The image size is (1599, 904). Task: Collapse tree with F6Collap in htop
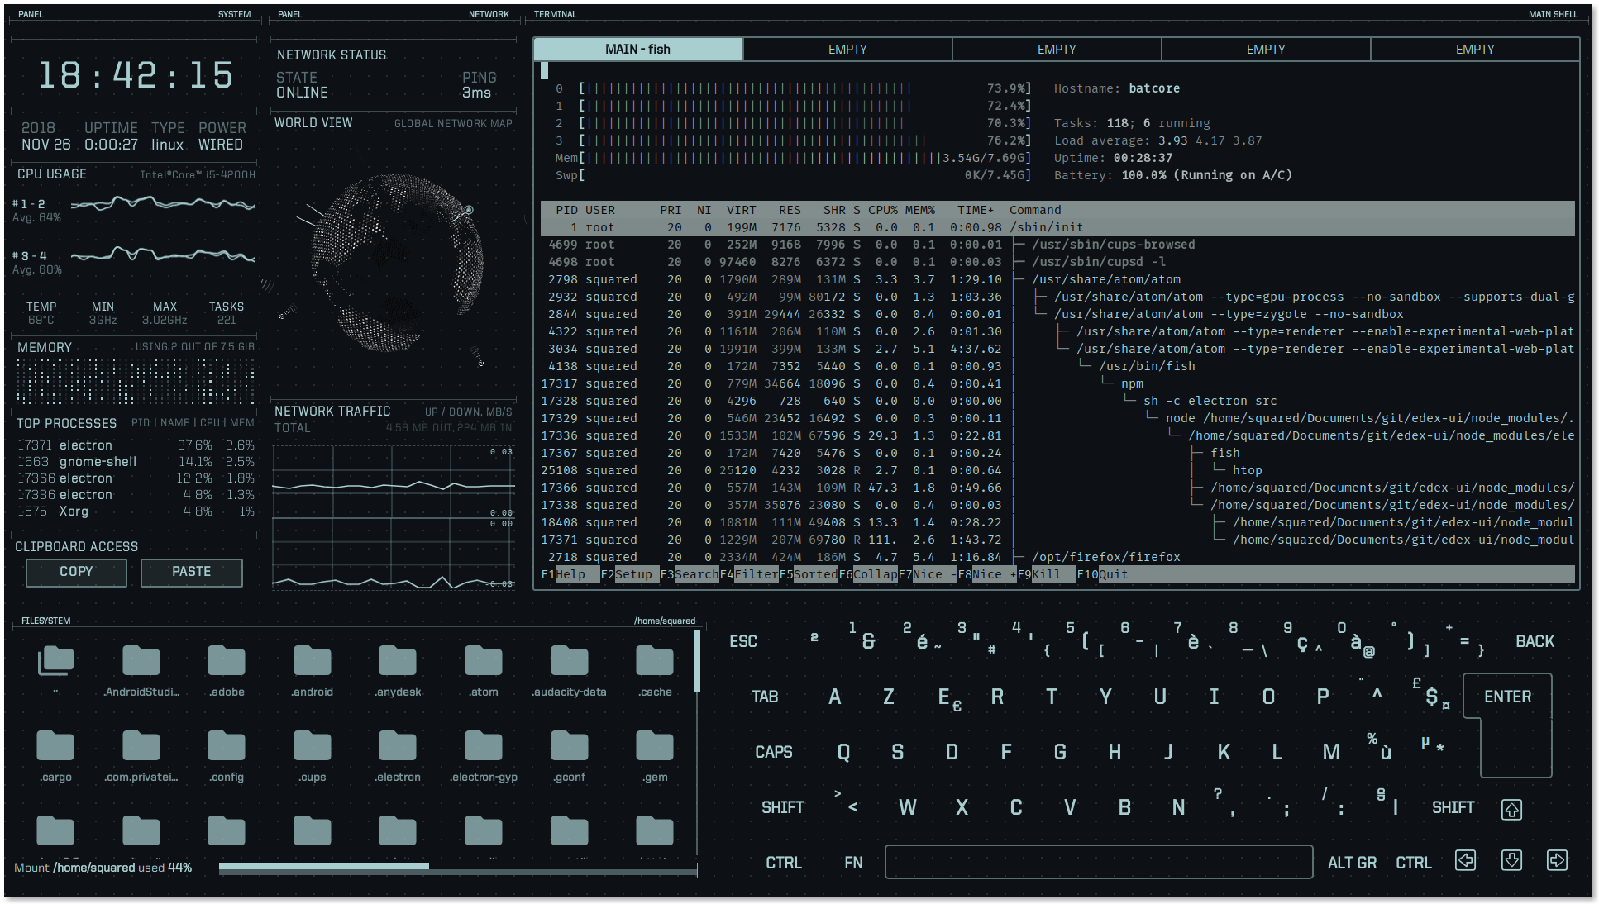867,574
